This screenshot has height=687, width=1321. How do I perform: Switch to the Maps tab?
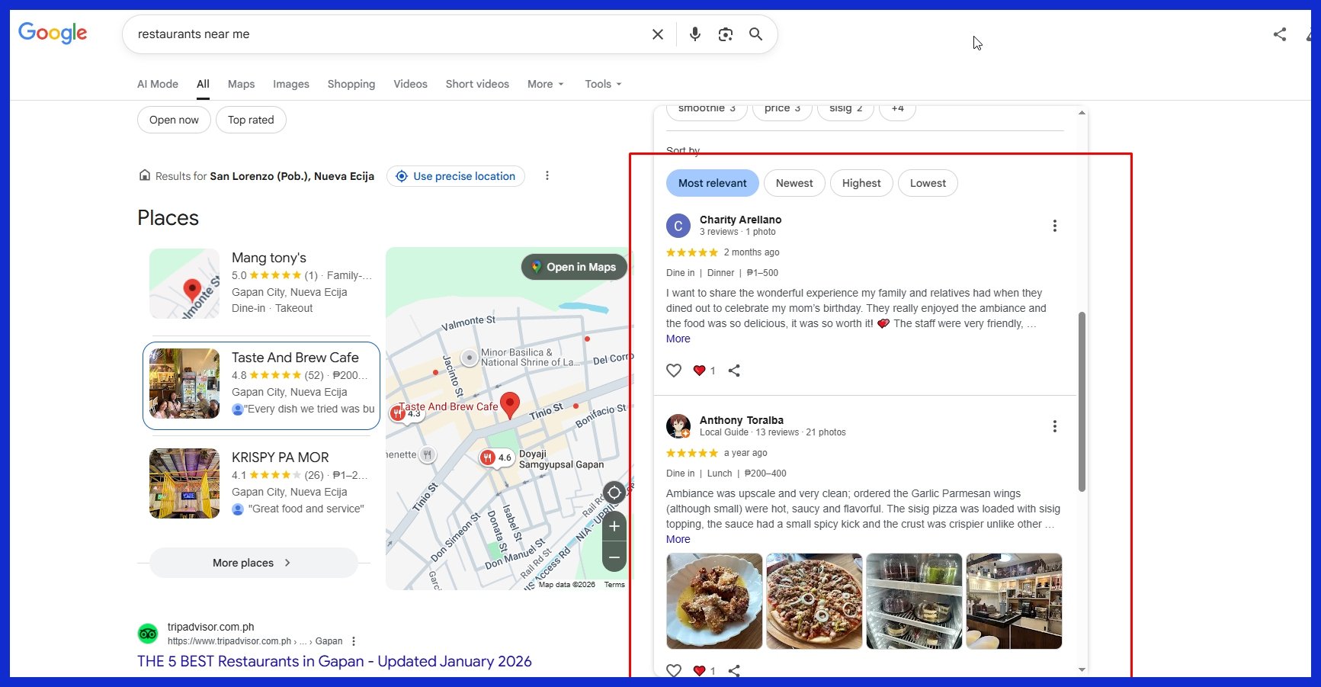click(241, 84)
